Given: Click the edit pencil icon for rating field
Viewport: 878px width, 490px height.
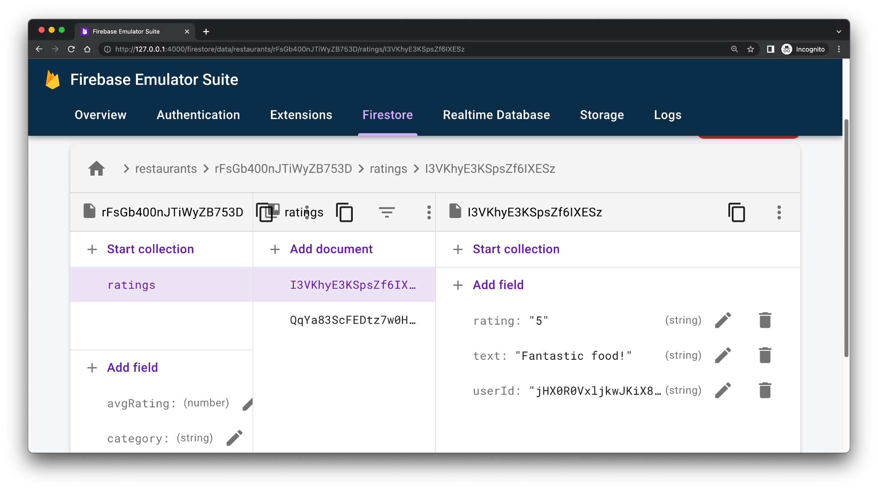Looking at the screenshot, I should [x=723, y=320].
